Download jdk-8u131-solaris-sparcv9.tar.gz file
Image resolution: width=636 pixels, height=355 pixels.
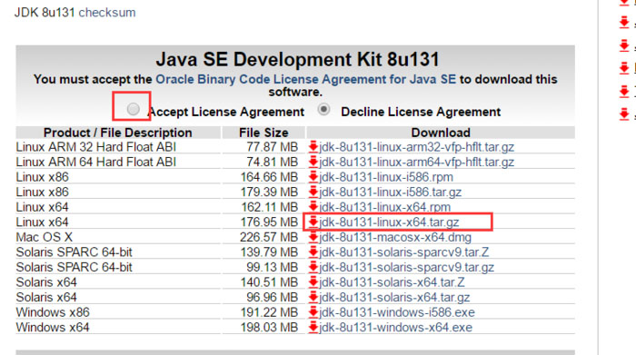[x=406, y=267]
